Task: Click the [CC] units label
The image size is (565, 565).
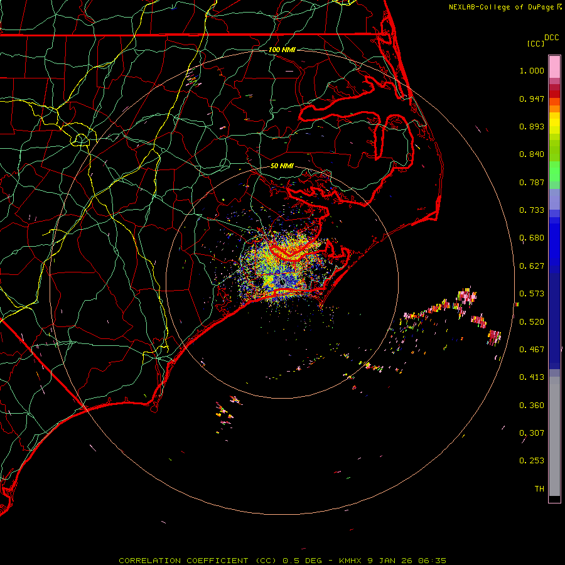Action: coord(535,43)
